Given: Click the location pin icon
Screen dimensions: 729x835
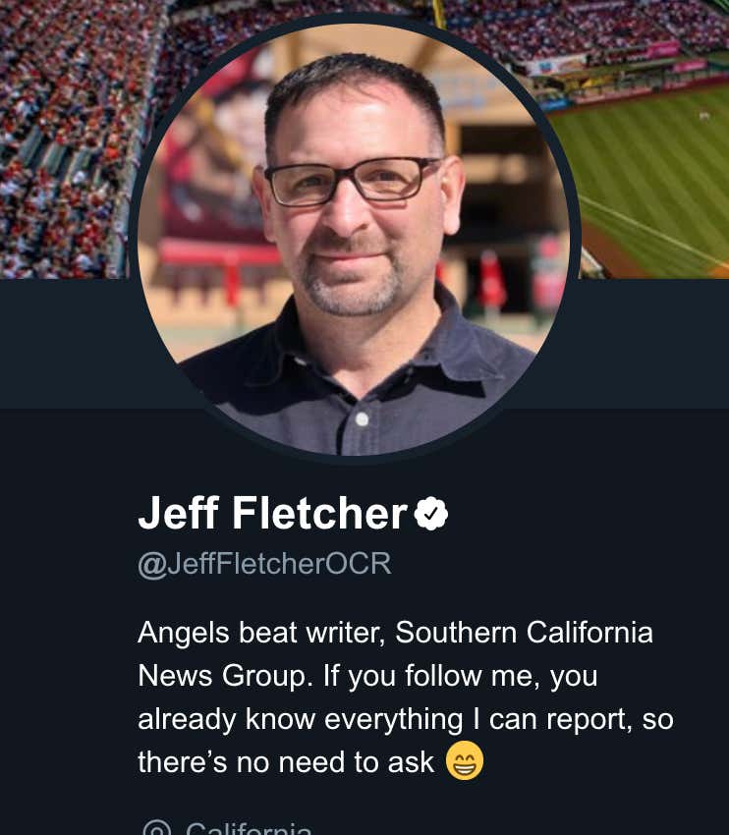Looking at the screenshot, I should click(157, 828).
